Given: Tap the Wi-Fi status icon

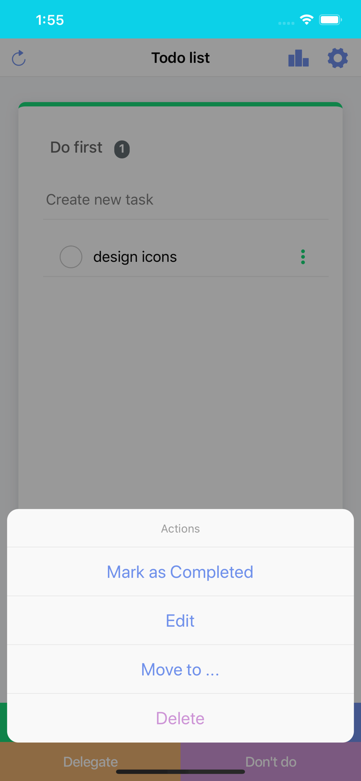Looking at the screenshot, I should pyautogui.click(x=306, y=20).
